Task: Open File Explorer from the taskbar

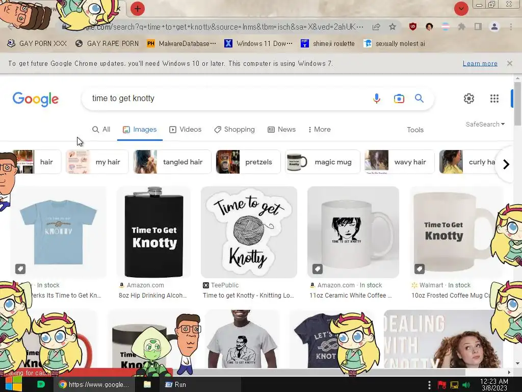Action: pos(147,384)
